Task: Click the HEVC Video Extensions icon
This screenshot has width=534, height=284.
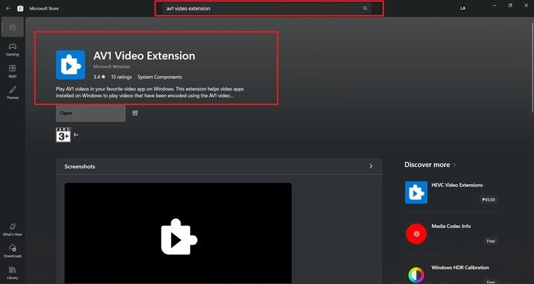Action: 416,192
